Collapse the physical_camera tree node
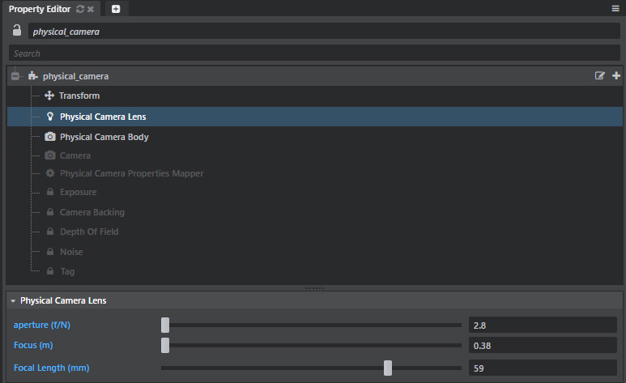626x383 pixels. [x=15, y=76]
